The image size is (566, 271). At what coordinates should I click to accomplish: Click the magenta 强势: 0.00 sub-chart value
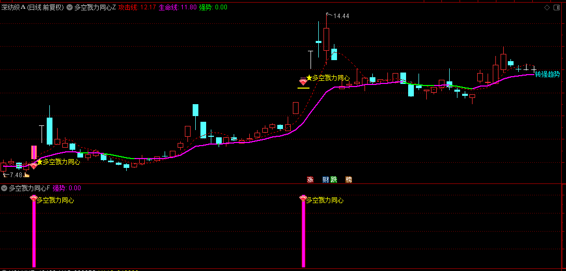pyautogui.click(x=67, y=188)
